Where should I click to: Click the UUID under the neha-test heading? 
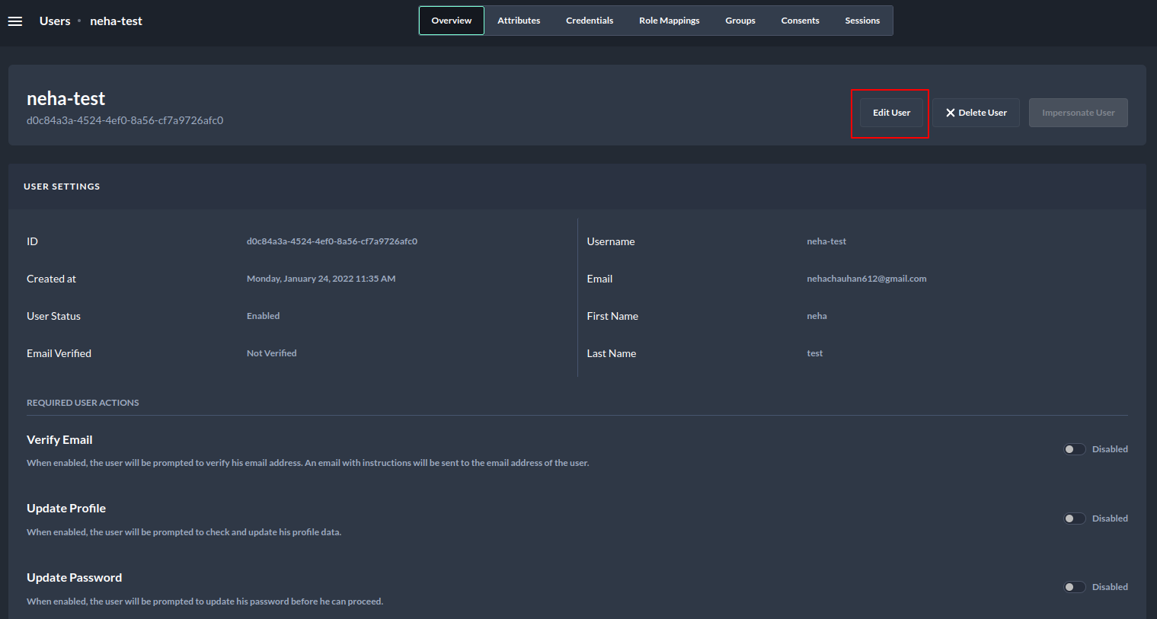(125, 120)
